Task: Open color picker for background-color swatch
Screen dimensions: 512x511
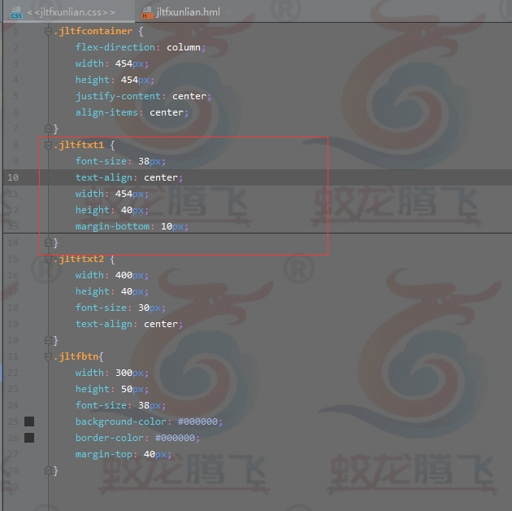Action: coord(29,421)
